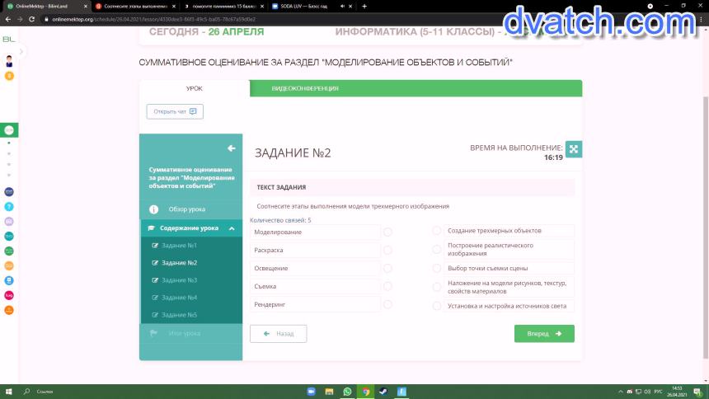Click the Открыть чат button
This screenshot has width=709, height=399.
coord(175,111)
